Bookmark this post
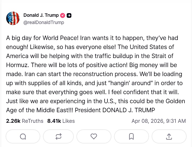 131,136
